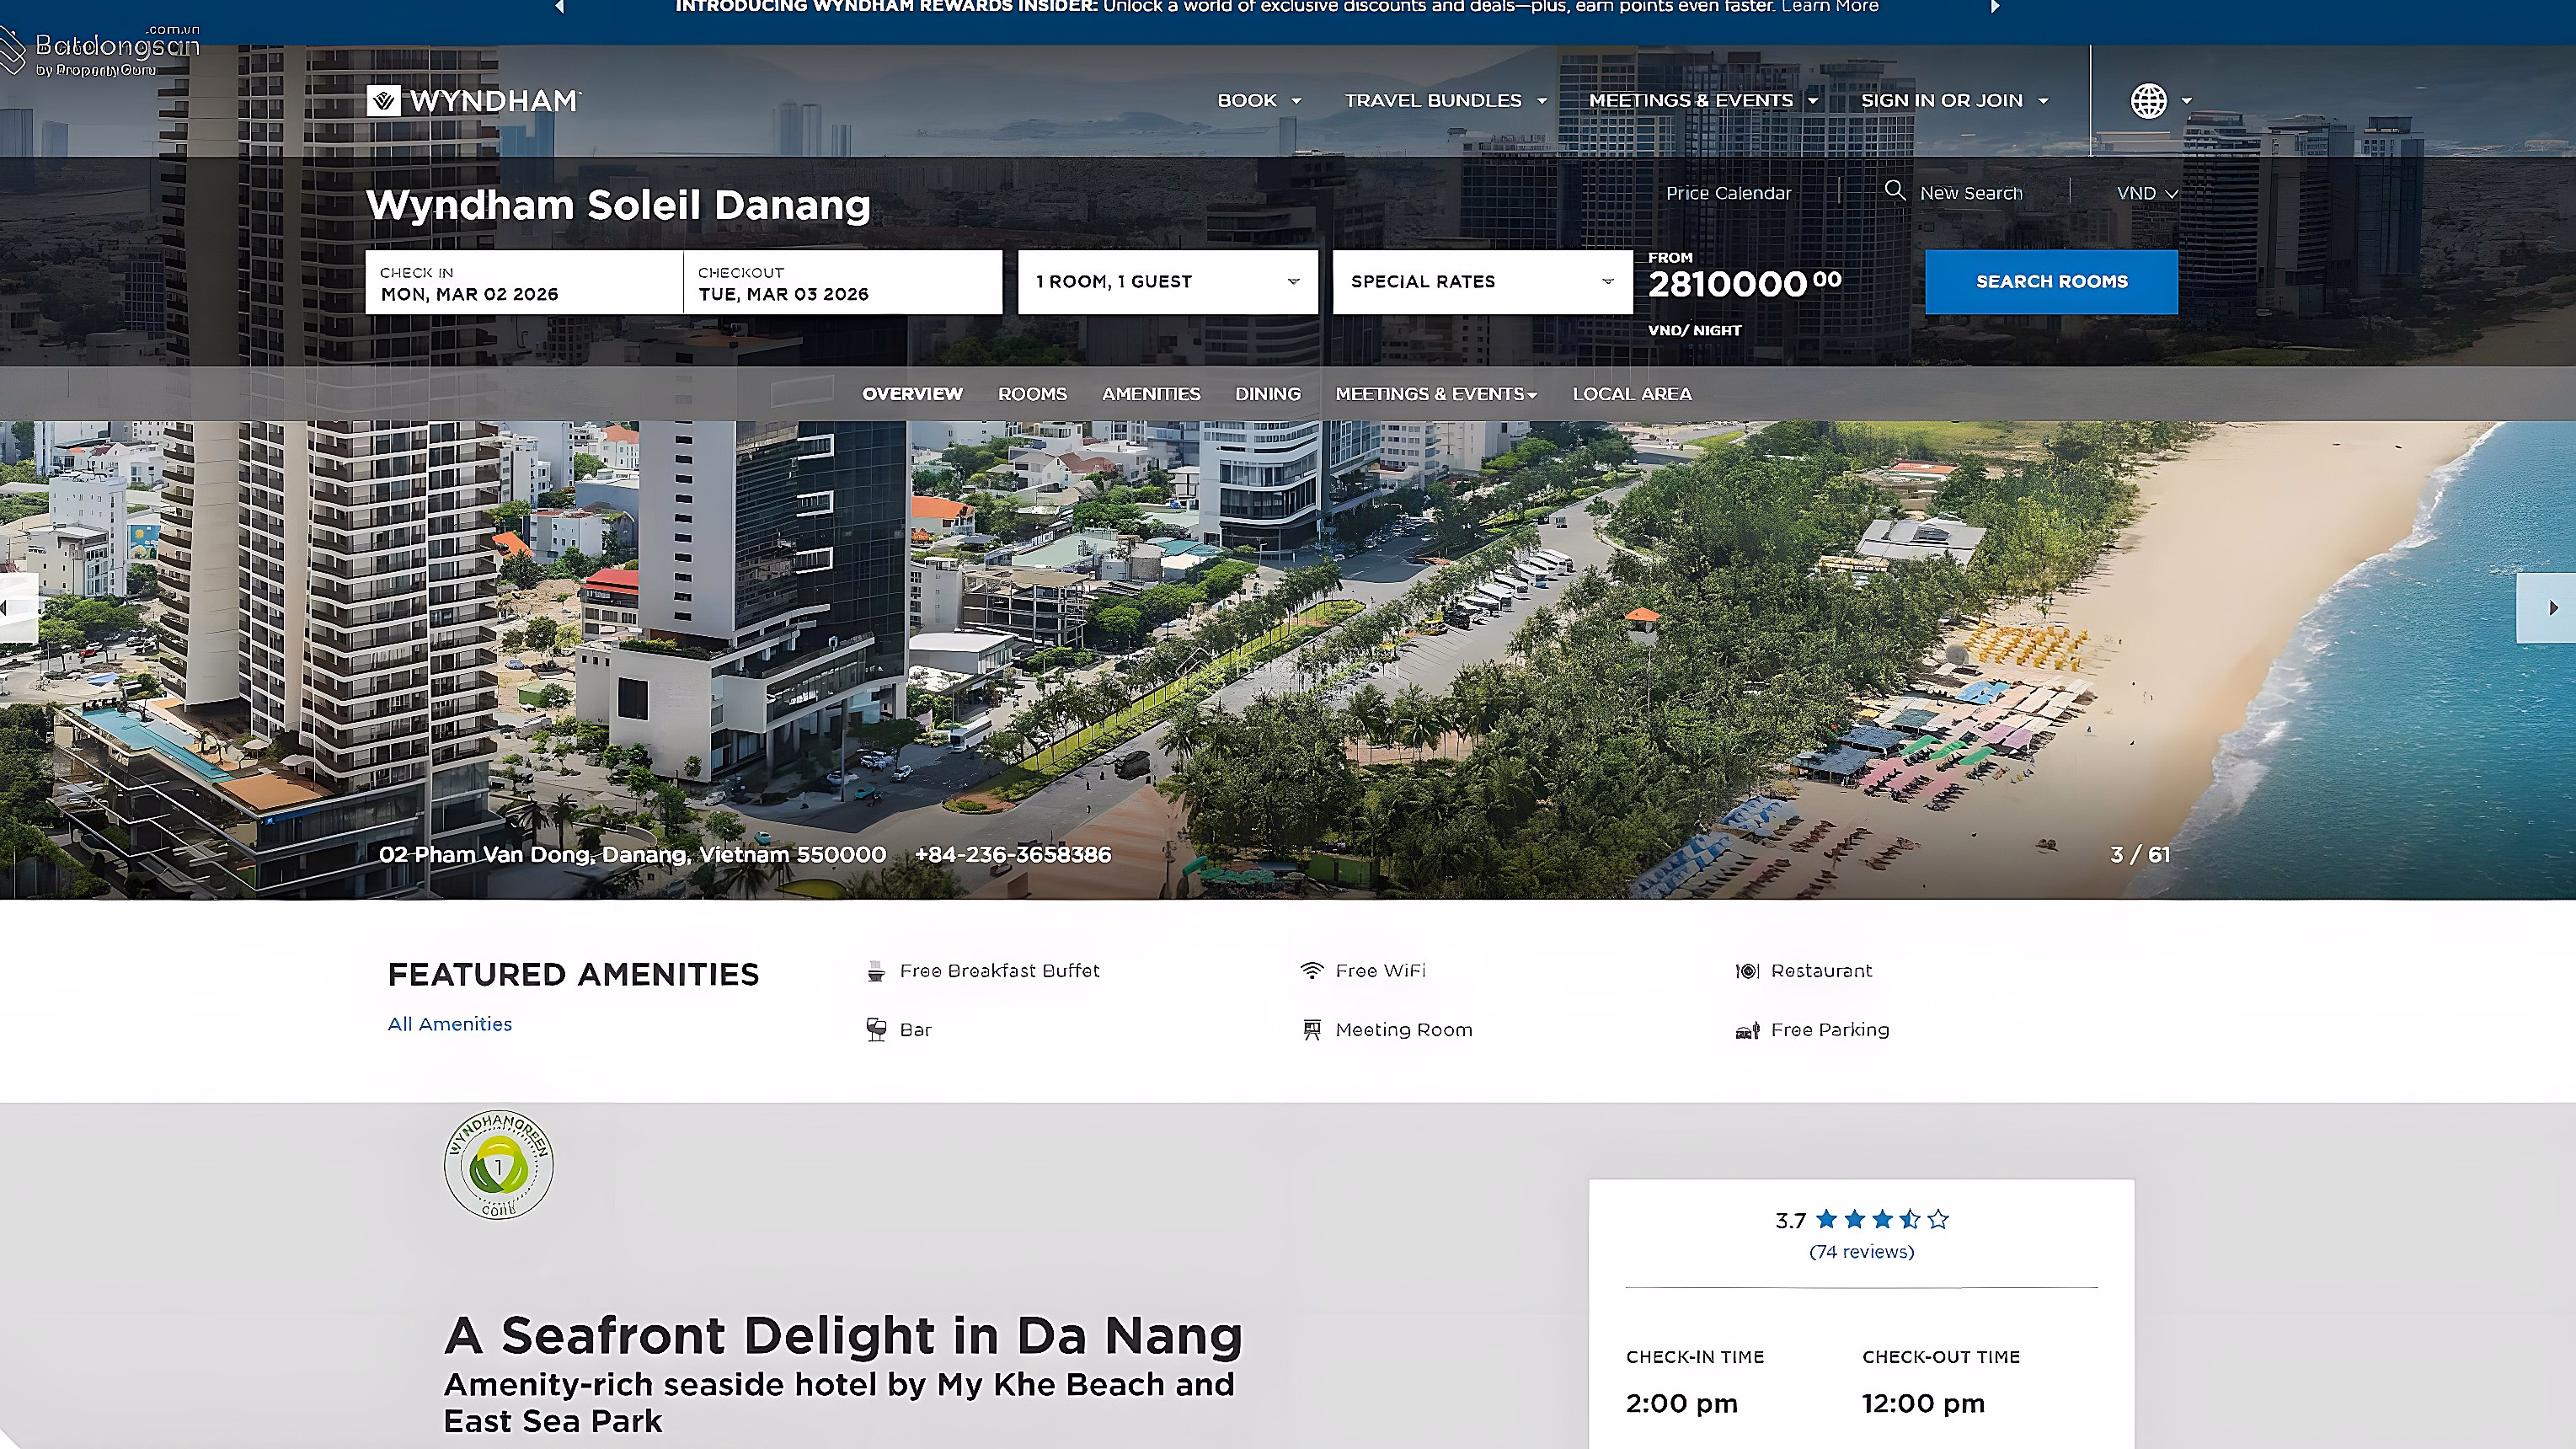Select the OVERVIEW tab
Viewport: 2576px width, 1449px height.
912,394
